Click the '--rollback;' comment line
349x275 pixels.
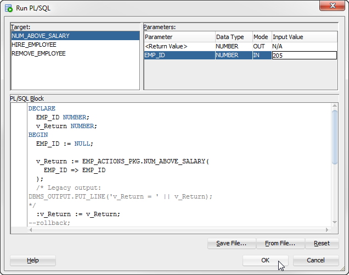(49, 223)
